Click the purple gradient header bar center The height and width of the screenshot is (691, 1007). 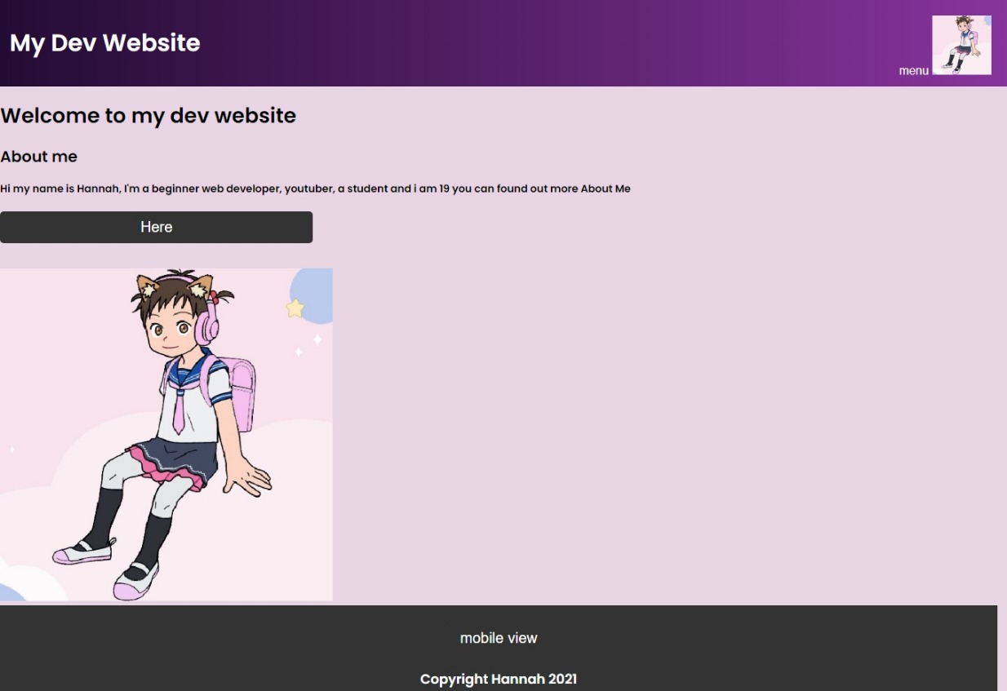click(x=503, y=43)
